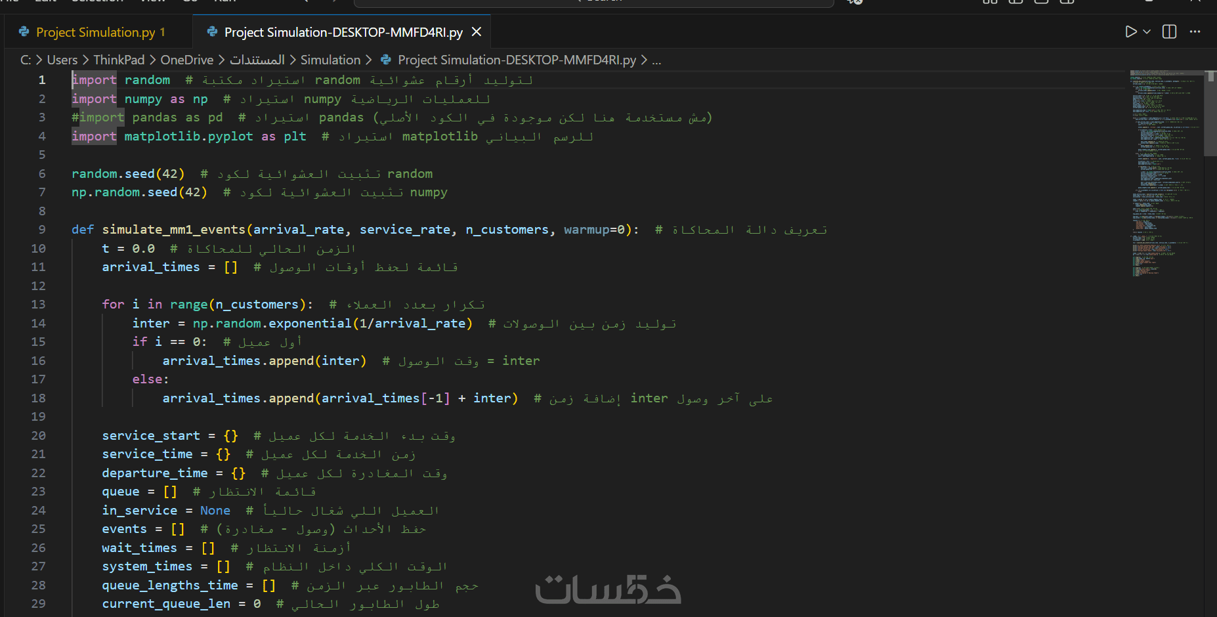Open the ThinkPad breadcrumb folder
1217x617 pixels.
[119, 60]
